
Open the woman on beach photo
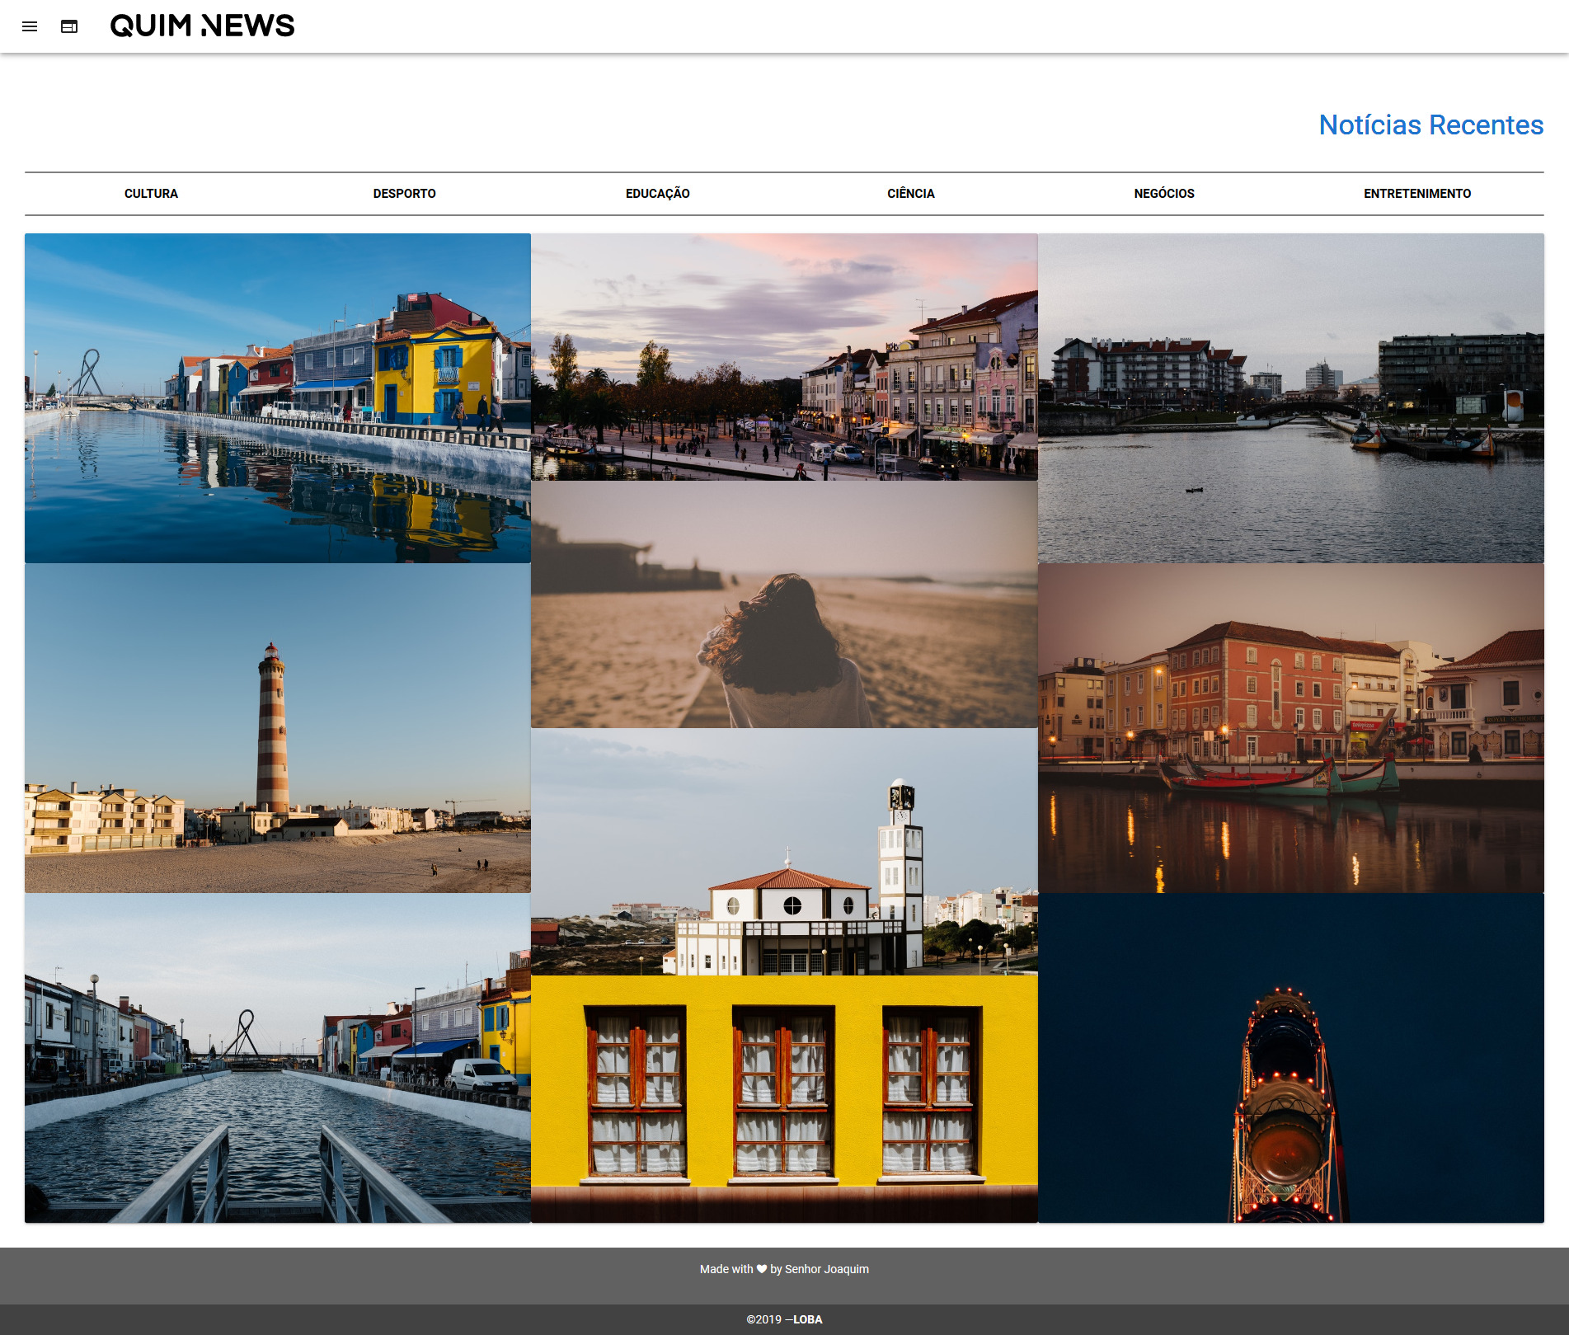(x=784, y=604)
